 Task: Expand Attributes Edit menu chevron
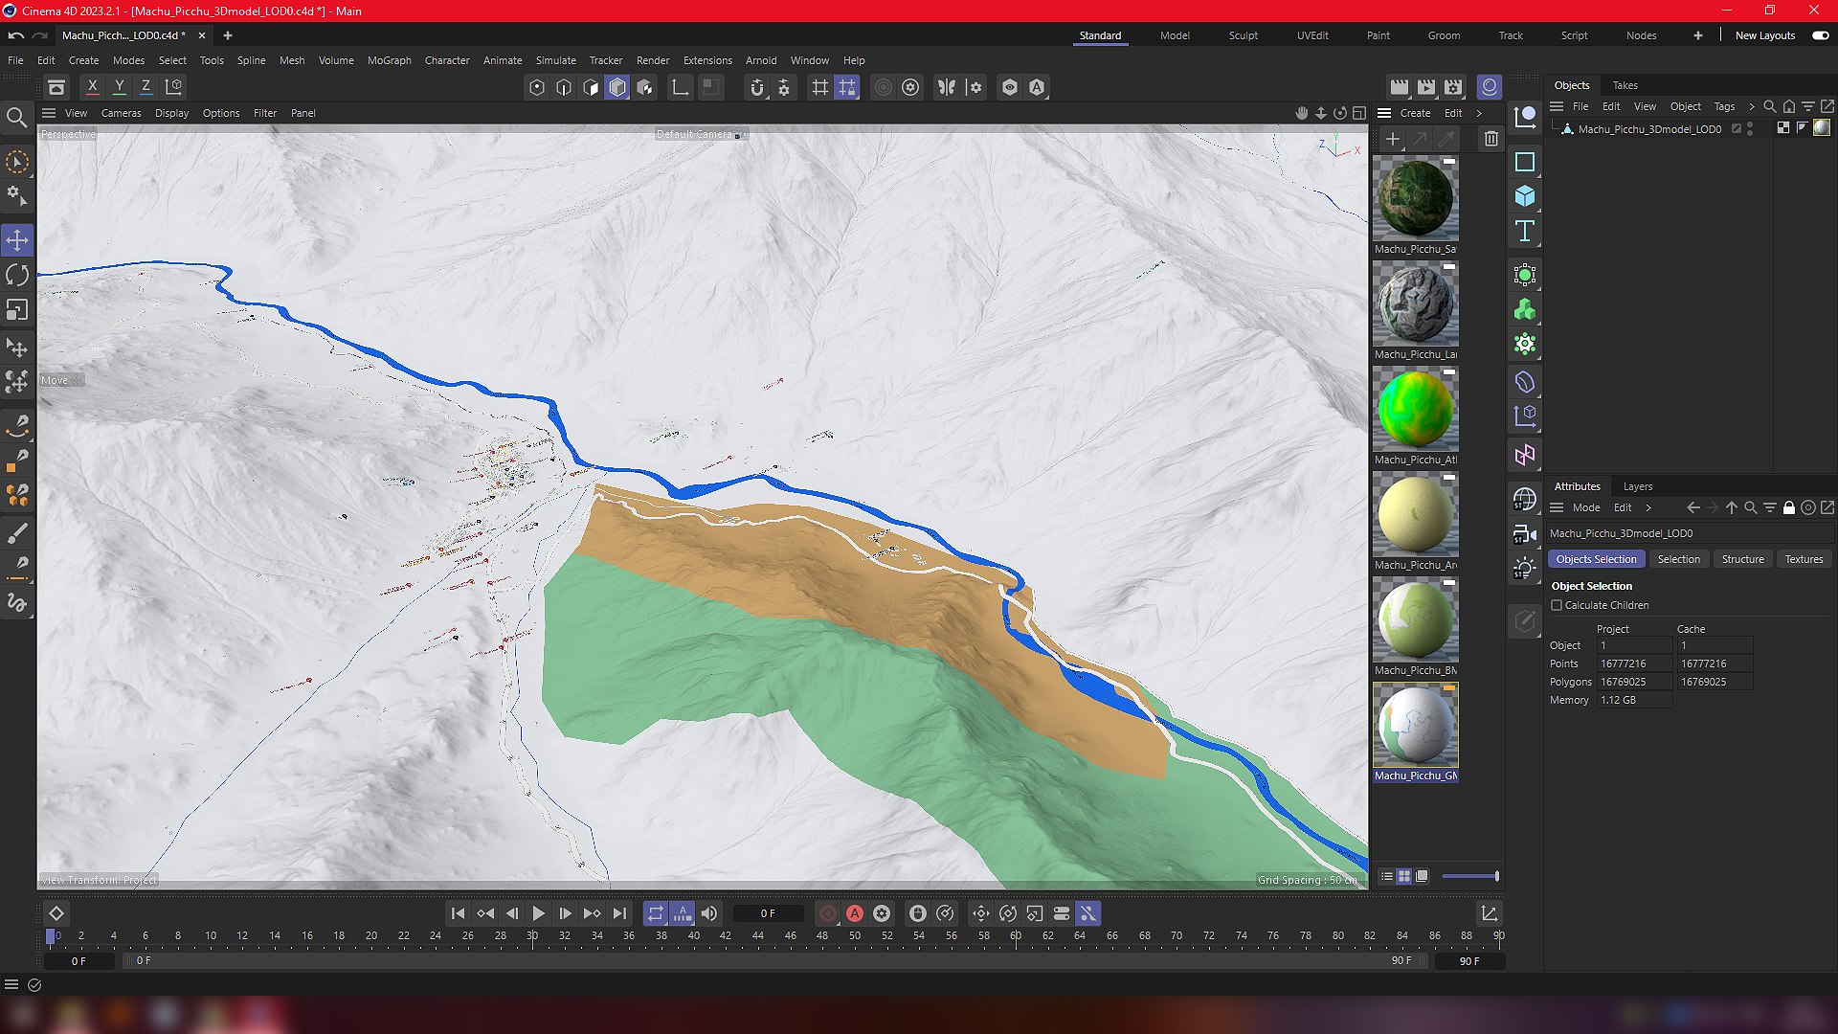pos(1648,507)
